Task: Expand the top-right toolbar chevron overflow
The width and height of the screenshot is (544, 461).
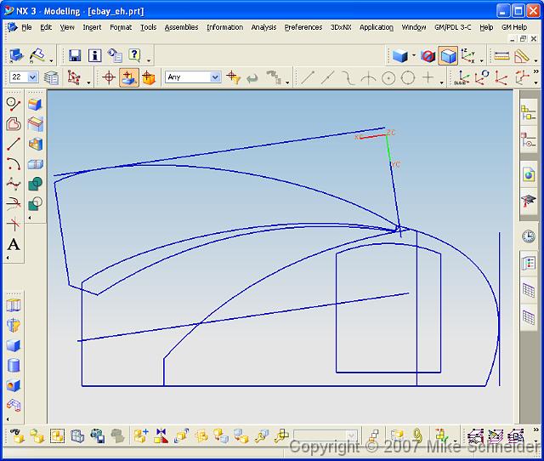Action: tap(536, 71)
